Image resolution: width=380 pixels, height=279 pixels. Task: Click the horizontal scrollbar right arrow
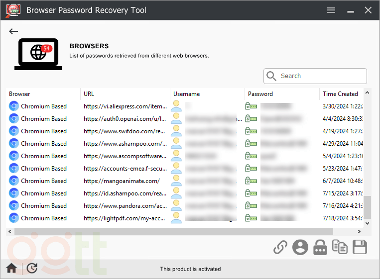359,232
